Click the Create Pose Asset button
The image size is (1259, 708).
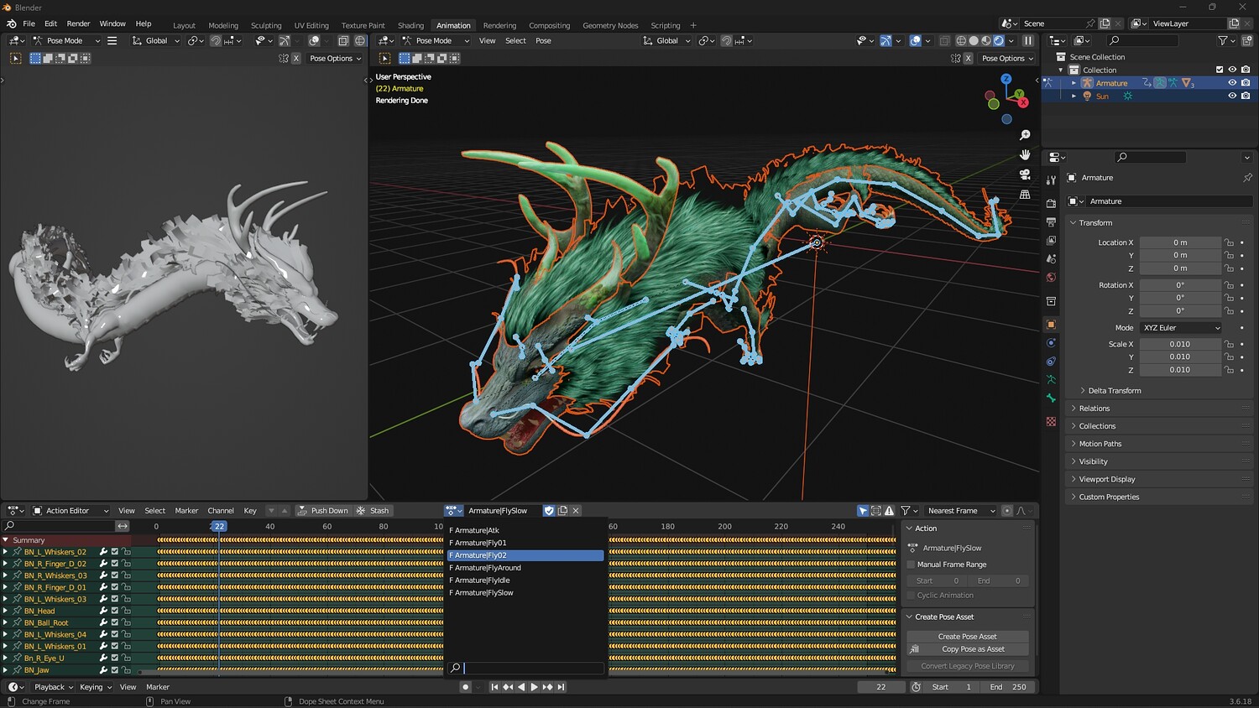tap(967, 637)
